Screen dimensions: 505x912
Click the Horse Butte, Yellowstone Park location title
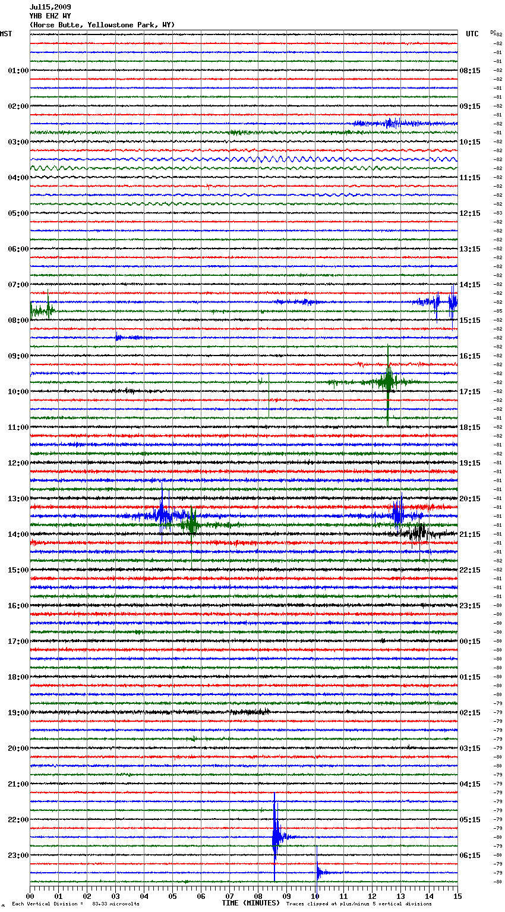click(102, 25)
